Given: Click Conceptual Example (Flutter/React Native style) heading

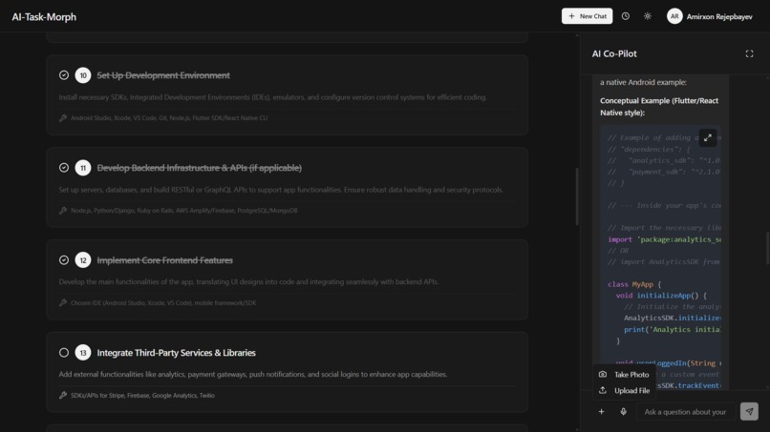Looking at the screenshot, I should [x=659, y=107].
